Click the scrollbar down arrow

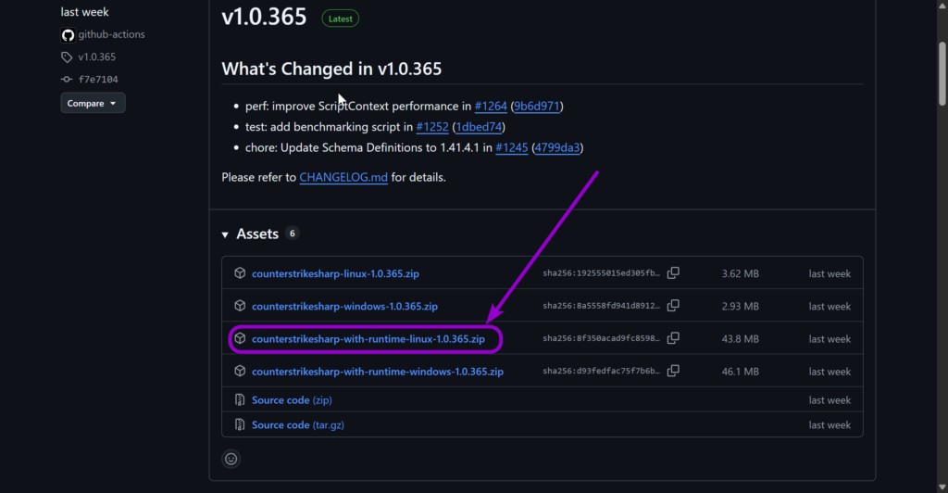[942, 487]
